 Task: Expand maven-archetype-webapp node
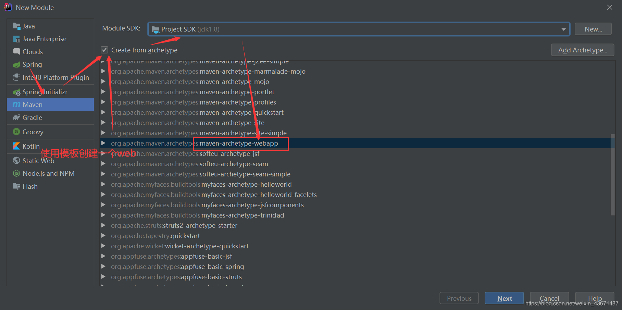103,143
